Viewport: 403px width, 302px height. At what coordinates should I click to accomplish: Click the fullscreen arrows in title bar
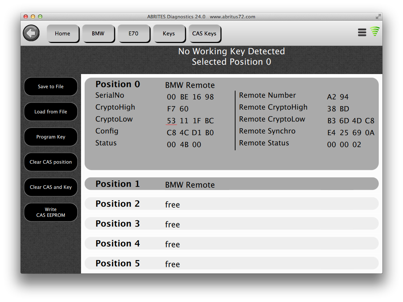[x=378, y=17]
